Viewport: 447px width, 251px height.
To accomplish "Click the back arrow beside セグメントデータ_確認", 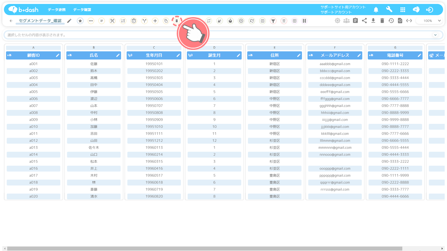I will click(x=11, y=21).
